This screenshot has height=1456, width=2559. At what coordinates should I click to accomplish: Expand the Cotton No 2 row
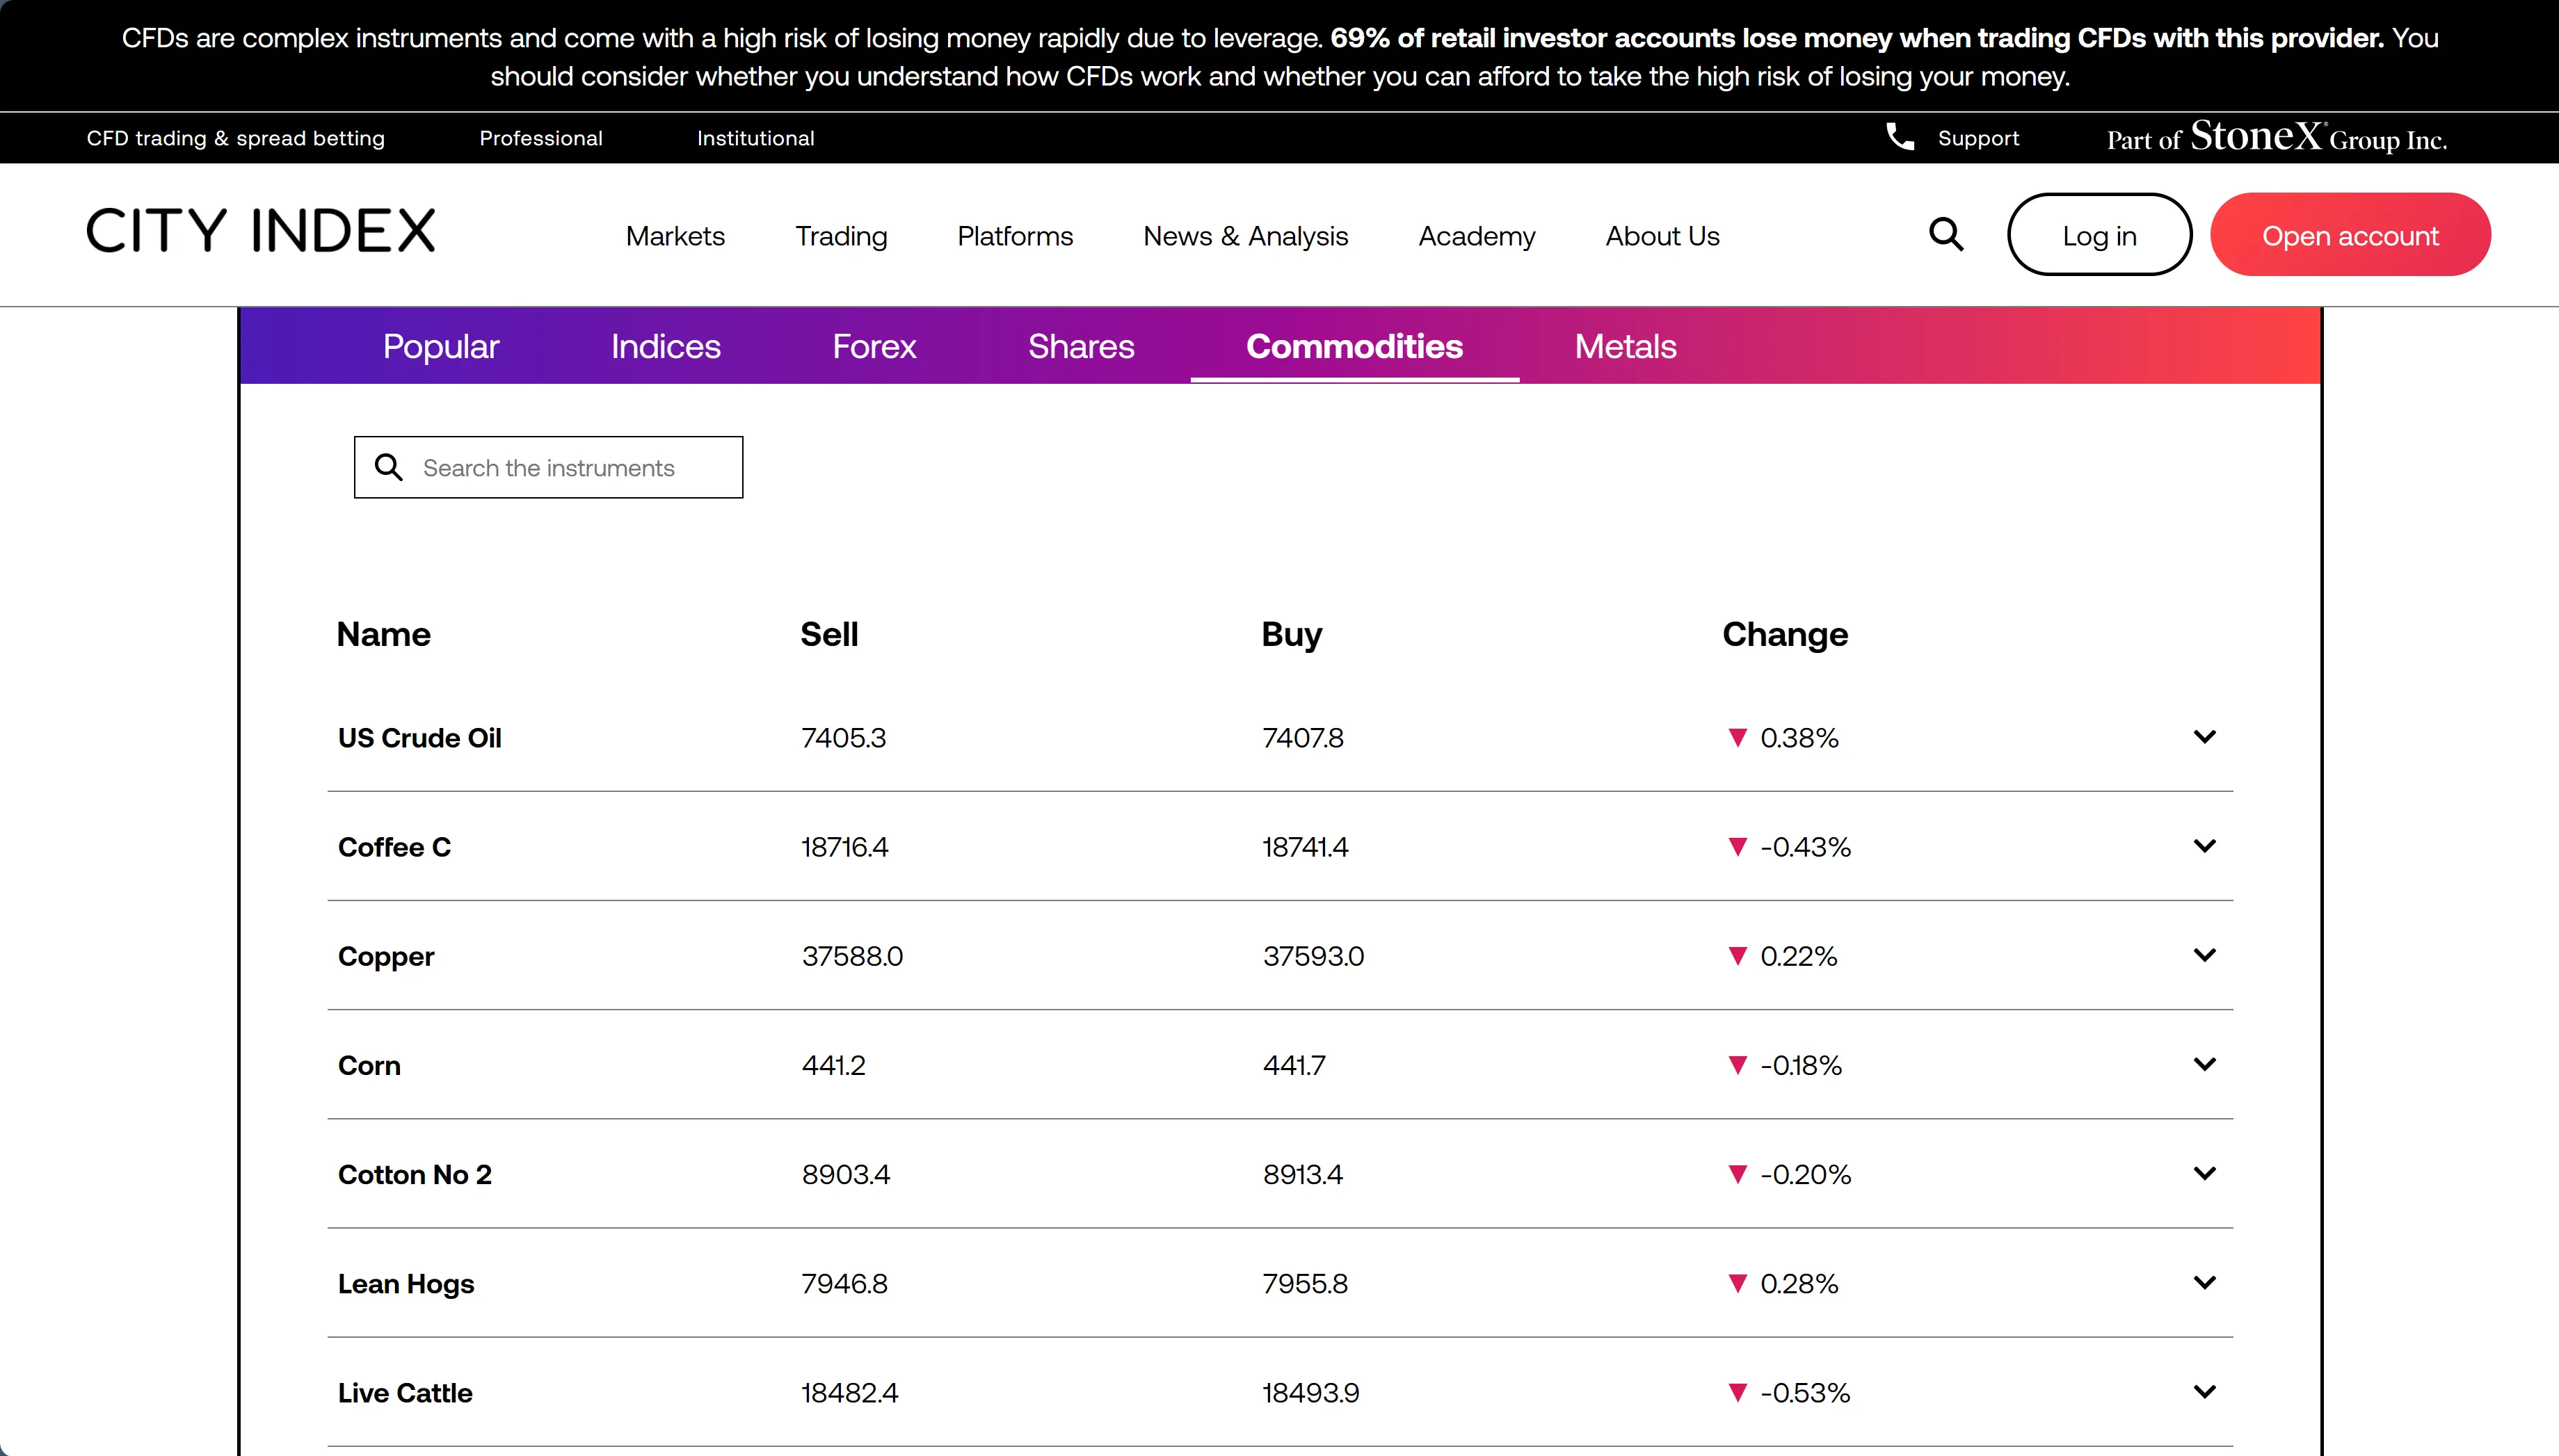pos(2205,1173)
